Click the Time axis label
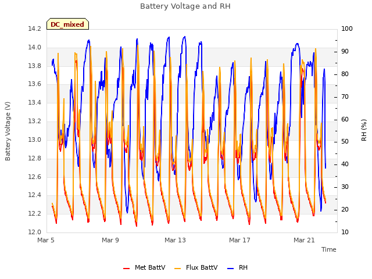This screenshot has width=372, height=279. pyautogui.click(x=329, y=249)
